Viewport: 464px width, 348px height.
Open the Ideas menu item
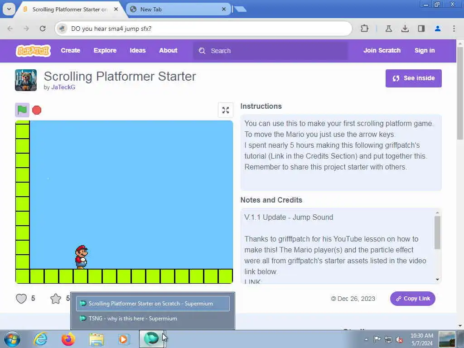[138, 50]
